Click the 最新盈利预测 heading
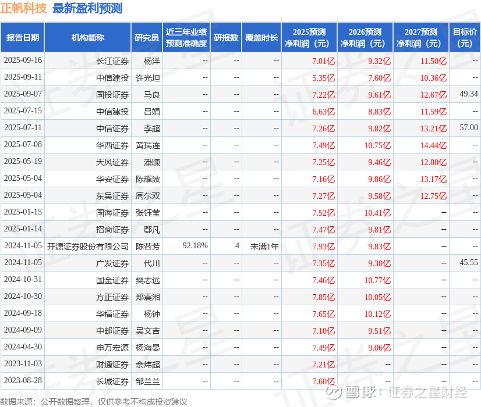481x407 pixels. [x=87, y=8]
